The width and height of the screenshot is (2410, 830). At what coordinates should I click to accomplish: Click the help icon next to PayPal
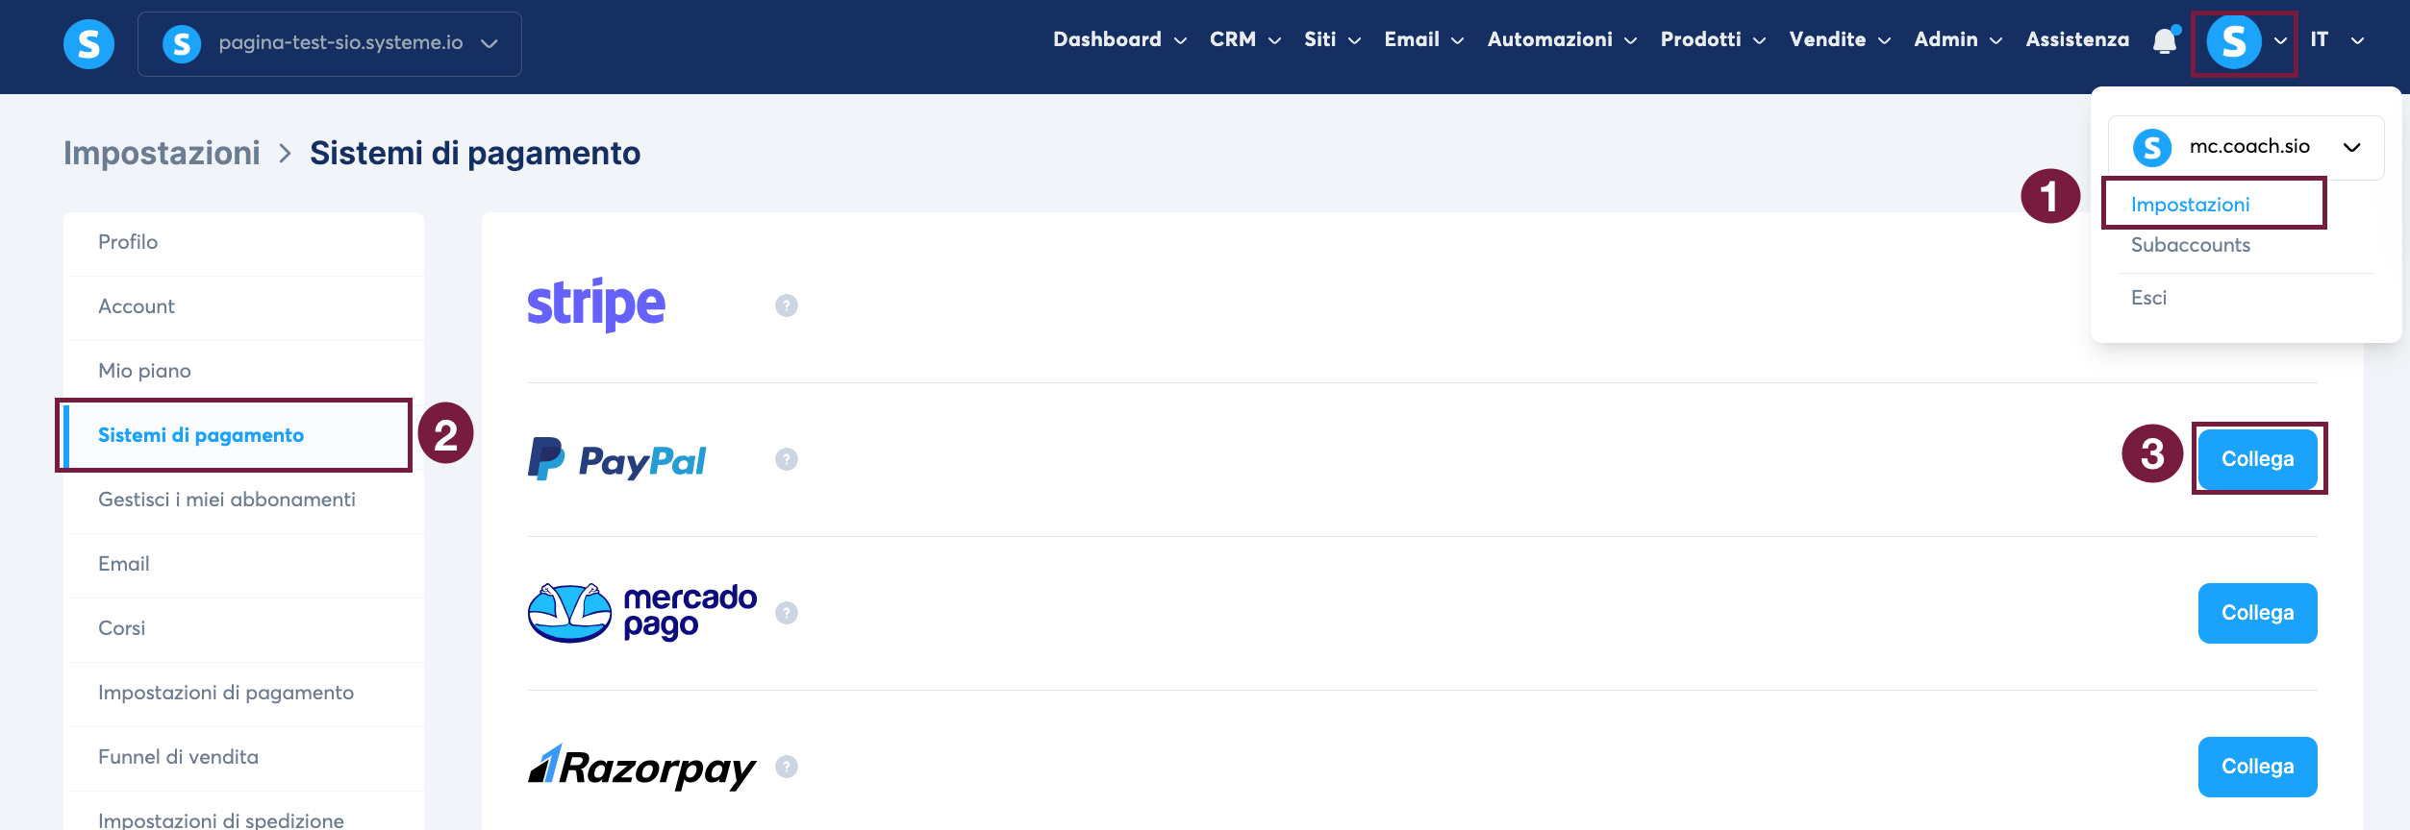[787, 459]
